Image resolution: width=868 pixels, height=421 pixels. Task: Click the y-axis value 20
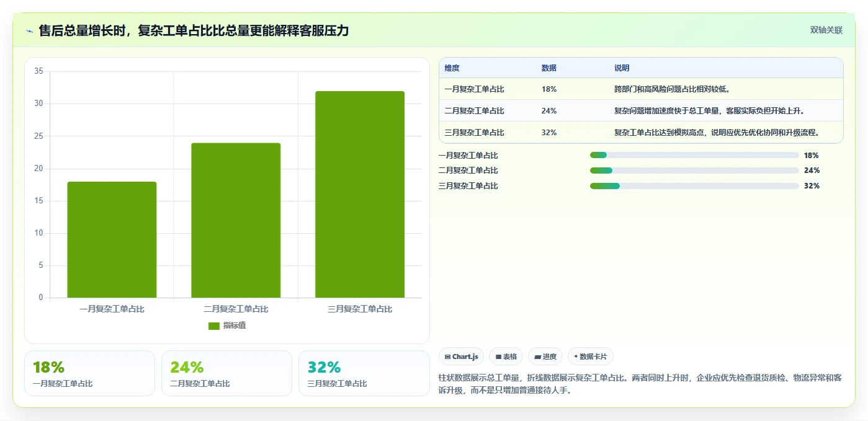pyautogui.click(x=38, y=169)
